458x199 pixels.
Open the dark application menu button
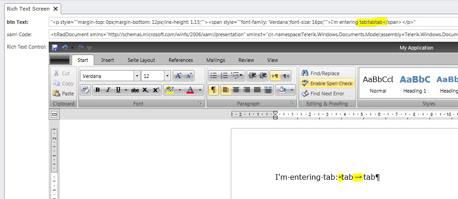60,60
